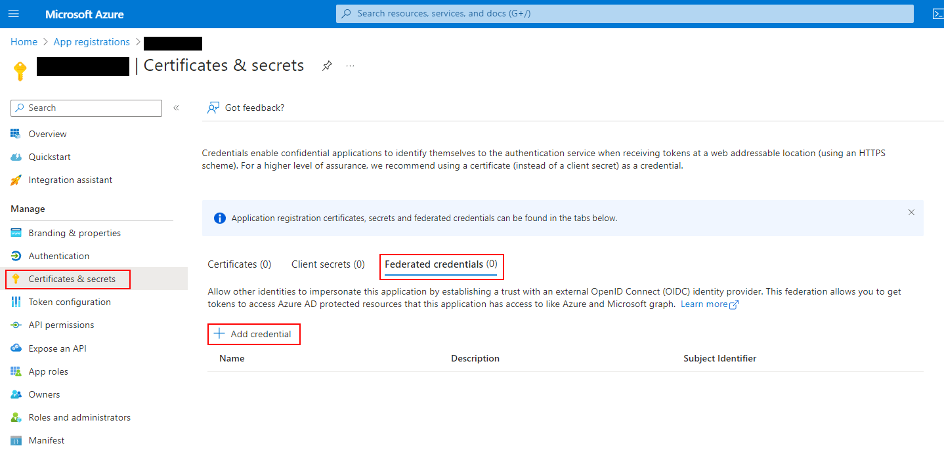944x454 pixels.
Task: Click the Overview grid icon
Action: (x=16, y=134)
